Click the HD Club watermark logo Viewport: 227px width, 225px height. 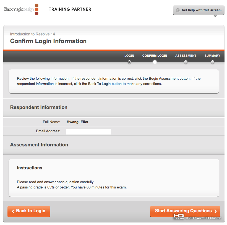[179, 217]
